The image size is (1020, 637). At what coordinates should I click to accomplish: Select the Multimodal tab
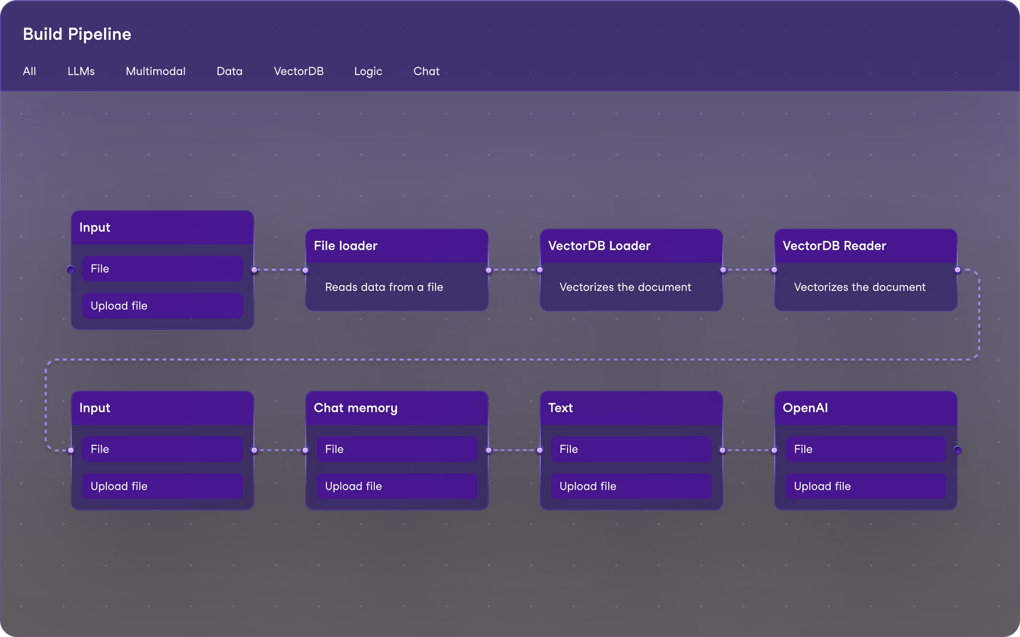(155, 71)
